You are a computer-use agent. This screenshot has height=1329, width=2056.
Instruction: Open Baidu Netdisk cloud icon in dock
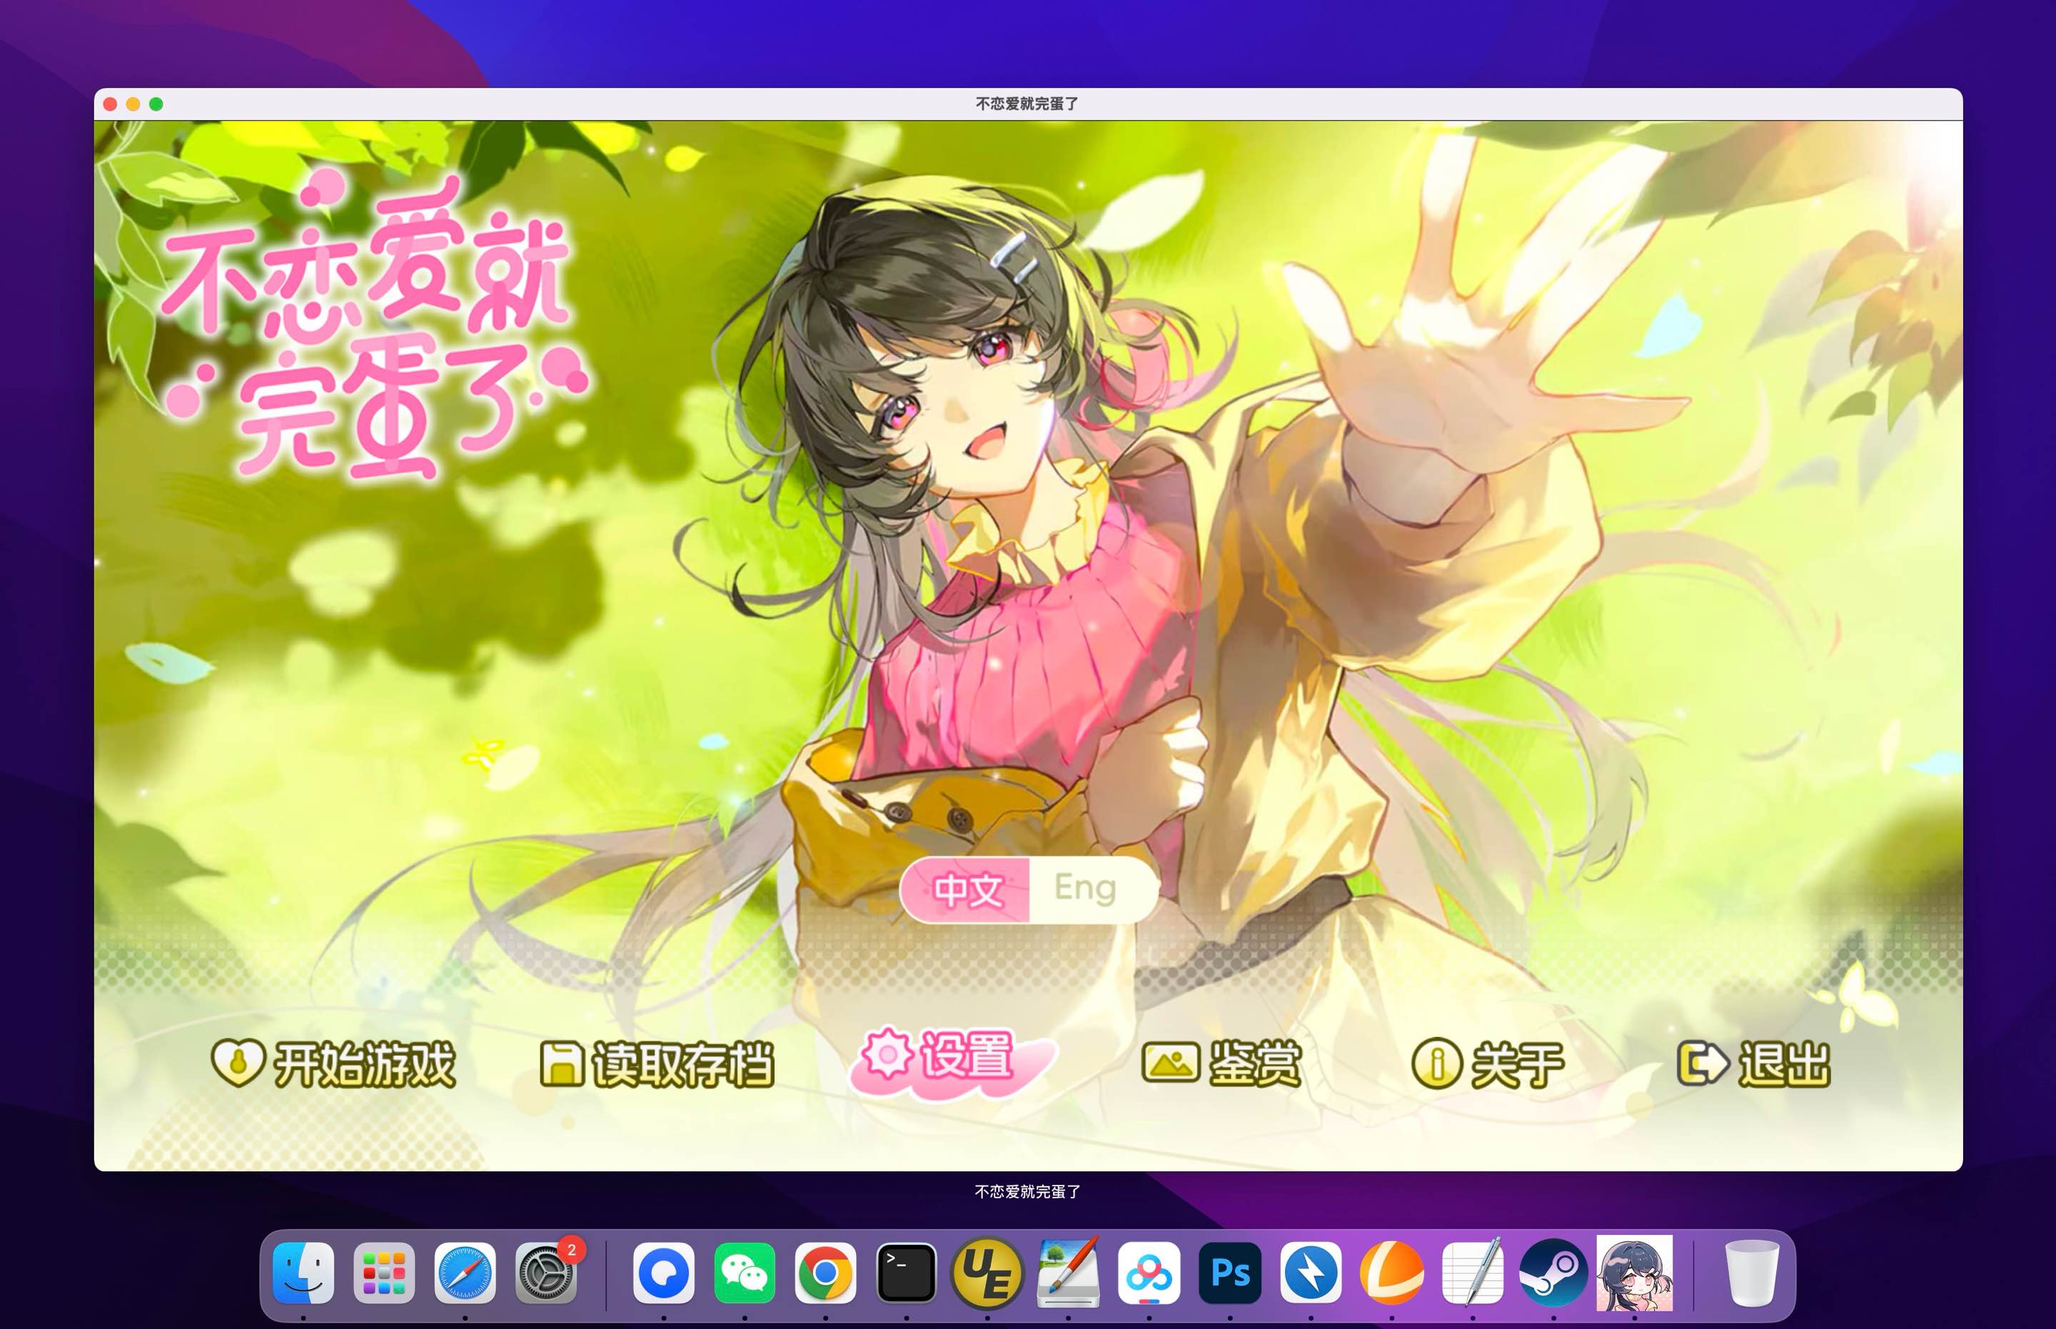pyautogui.click(x=1149, y=1273)
